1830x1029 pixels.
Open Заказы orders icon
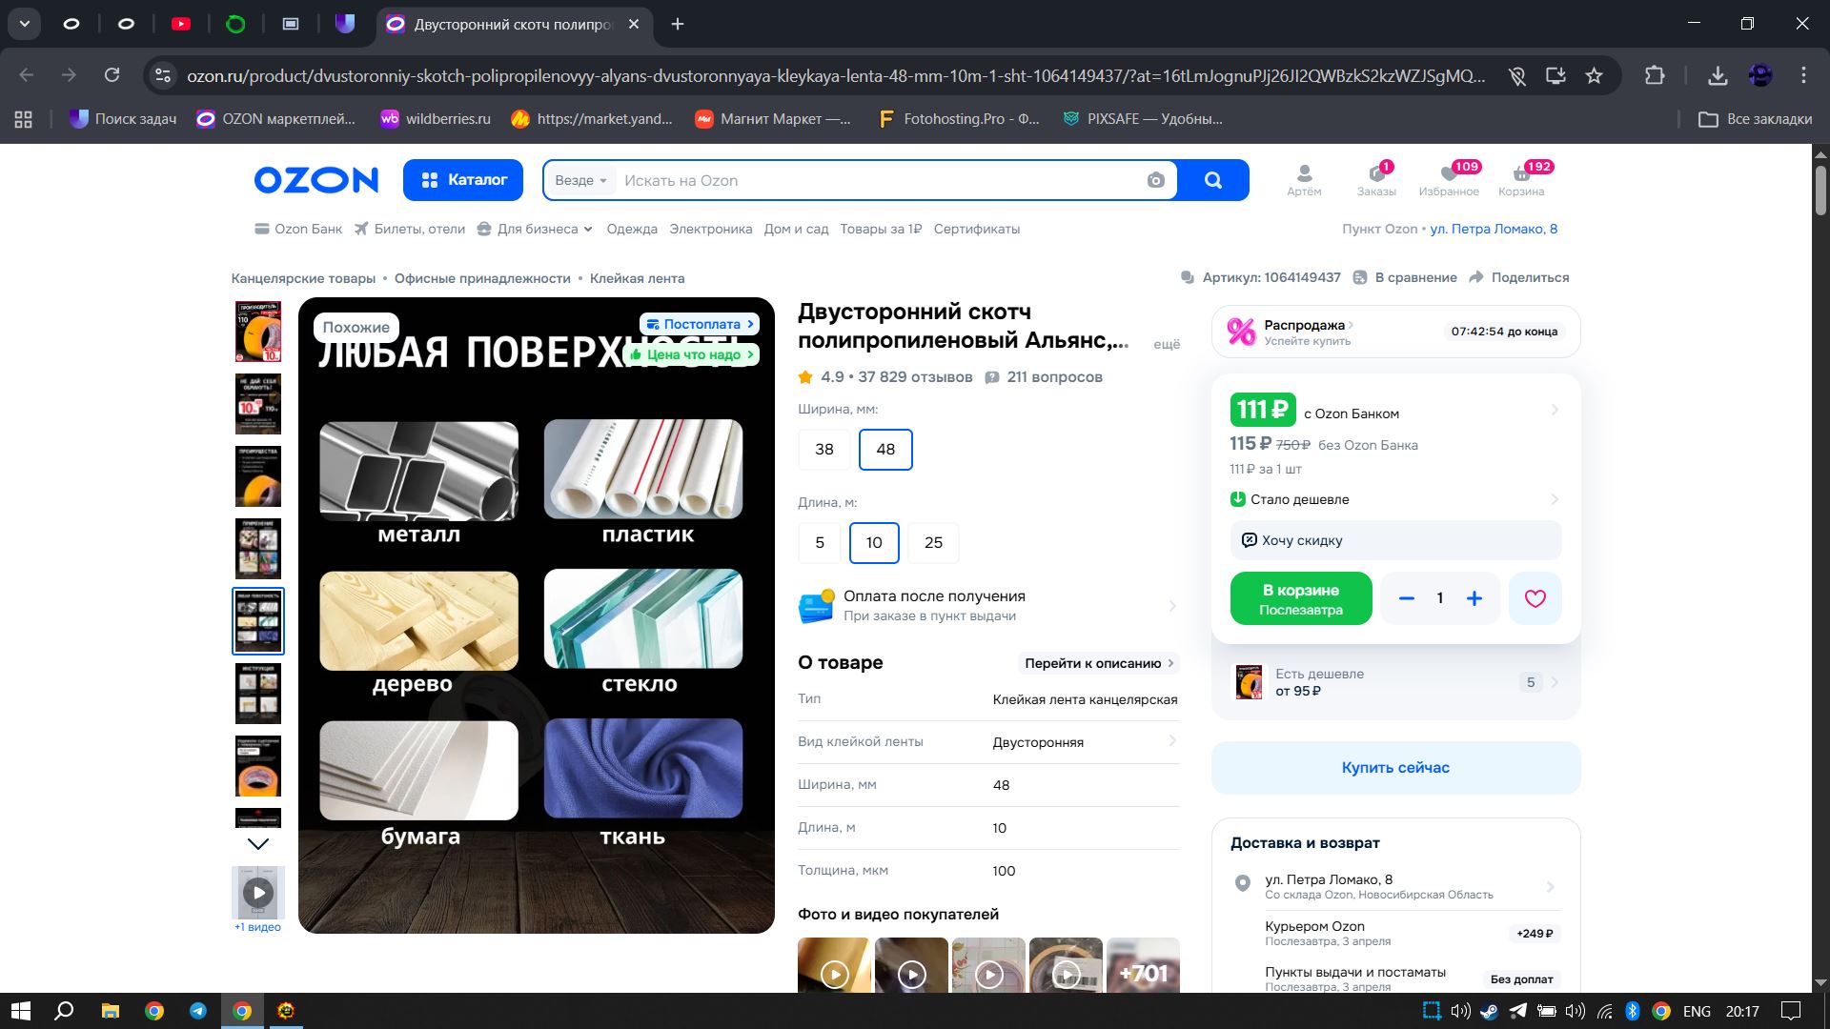(1375, 179)
